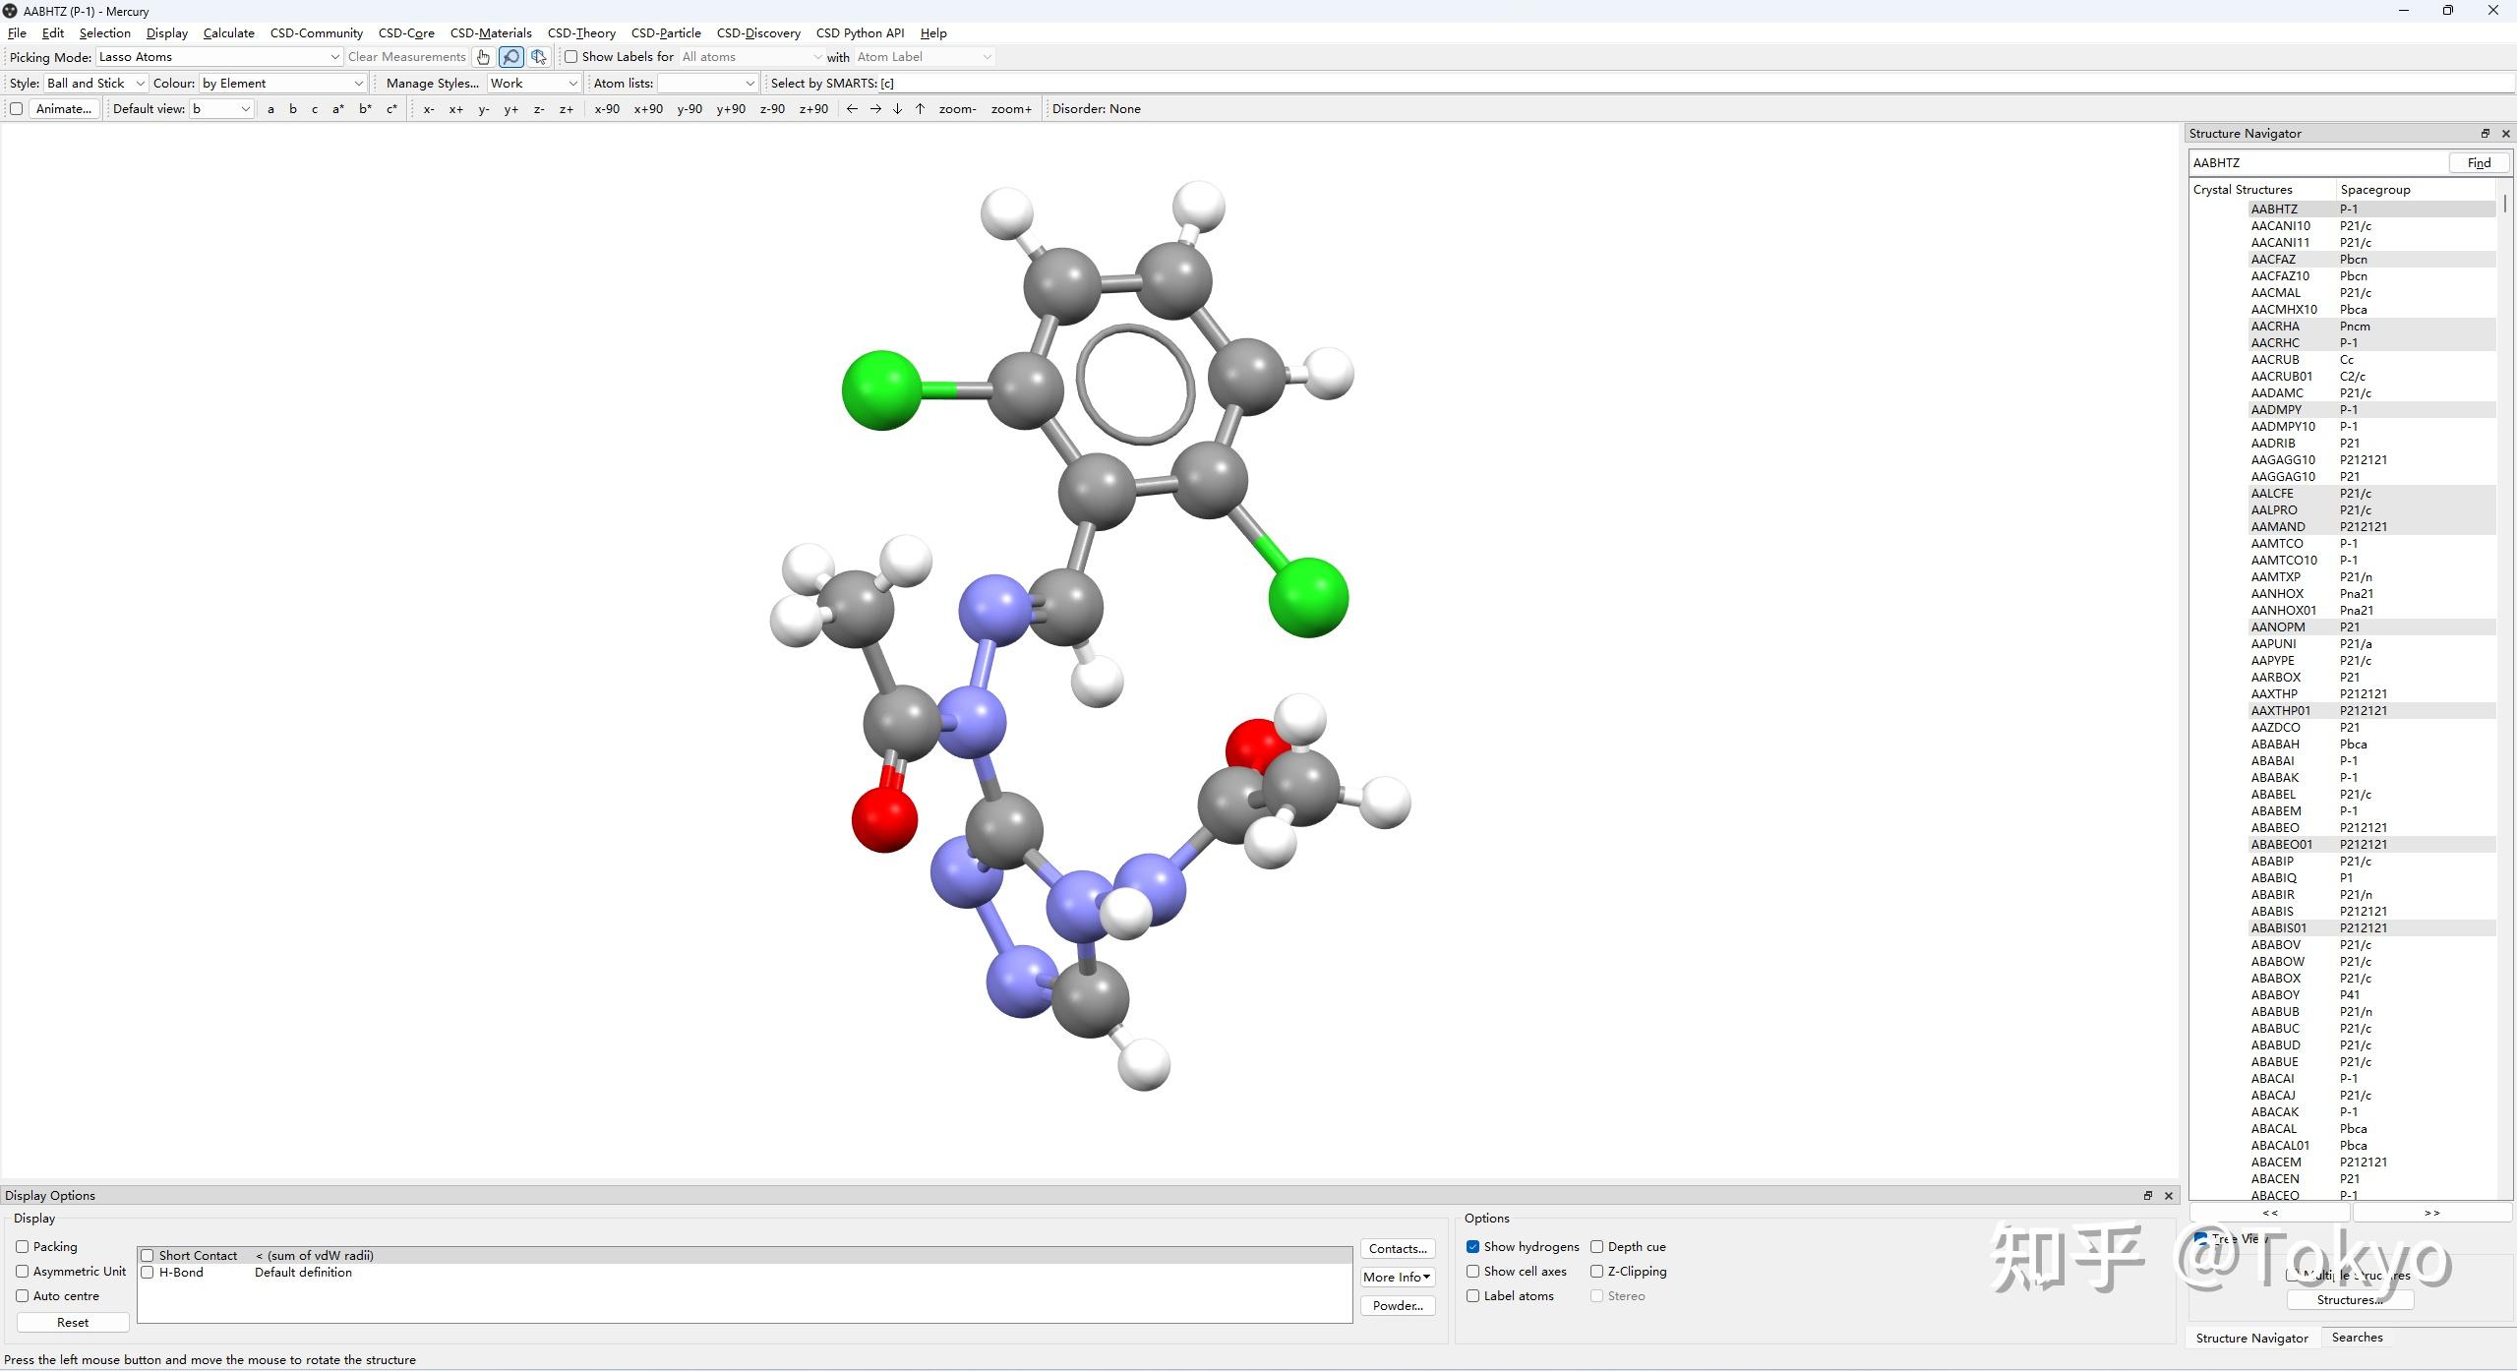Click the down arrow translate icon
The width and height of the screenshot is (2517, 1371).
897,109
